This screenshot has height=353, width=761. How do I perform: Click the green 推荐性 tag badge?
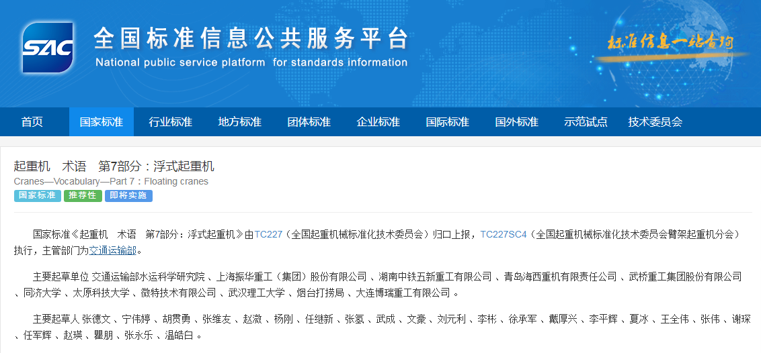pos(83,196)
